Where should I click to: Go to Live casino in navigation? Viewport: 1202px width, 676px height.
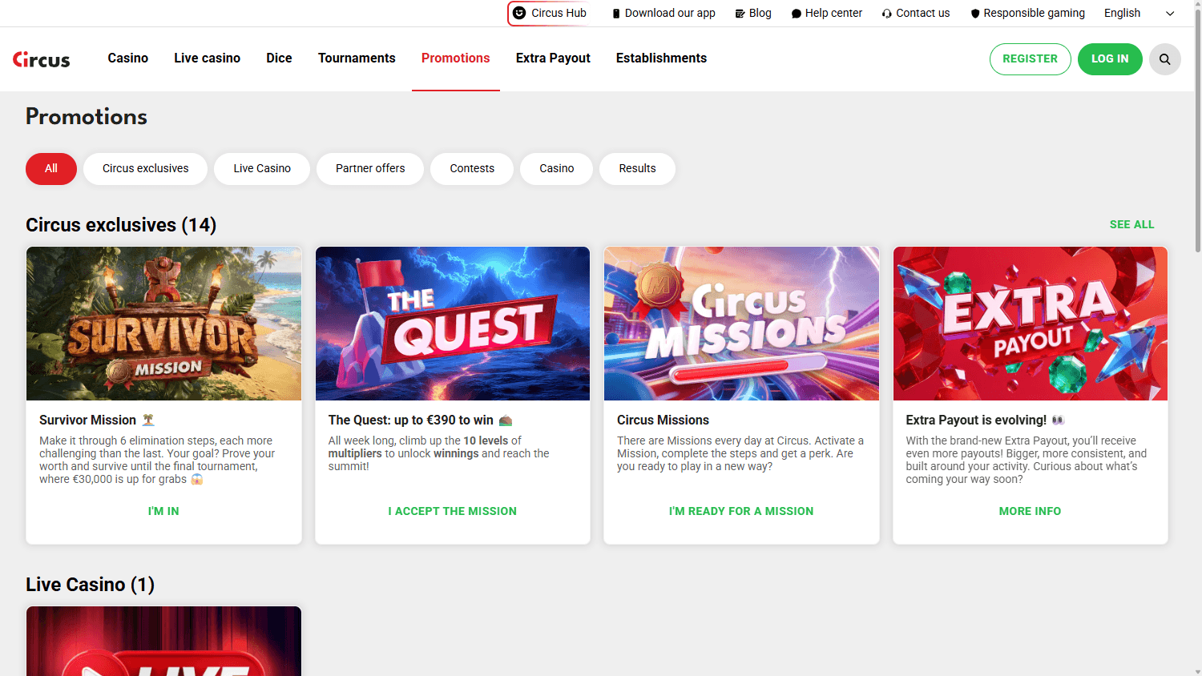tap(207, 58)
